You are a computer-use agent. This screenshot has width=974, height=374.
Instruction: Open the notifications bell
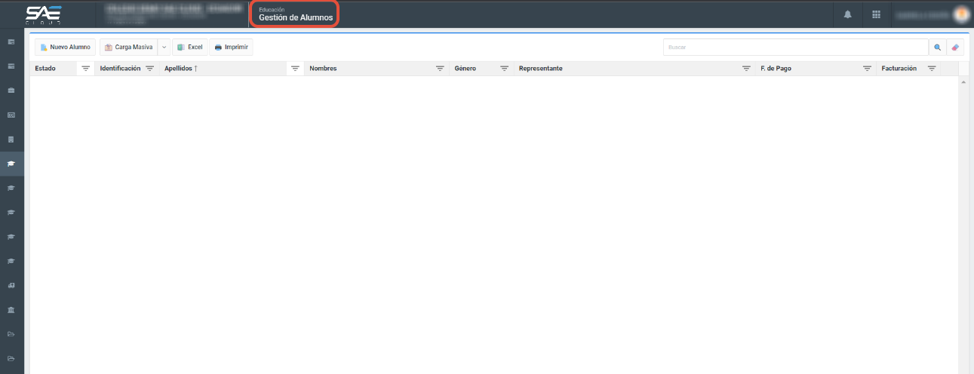coord(848,14)
